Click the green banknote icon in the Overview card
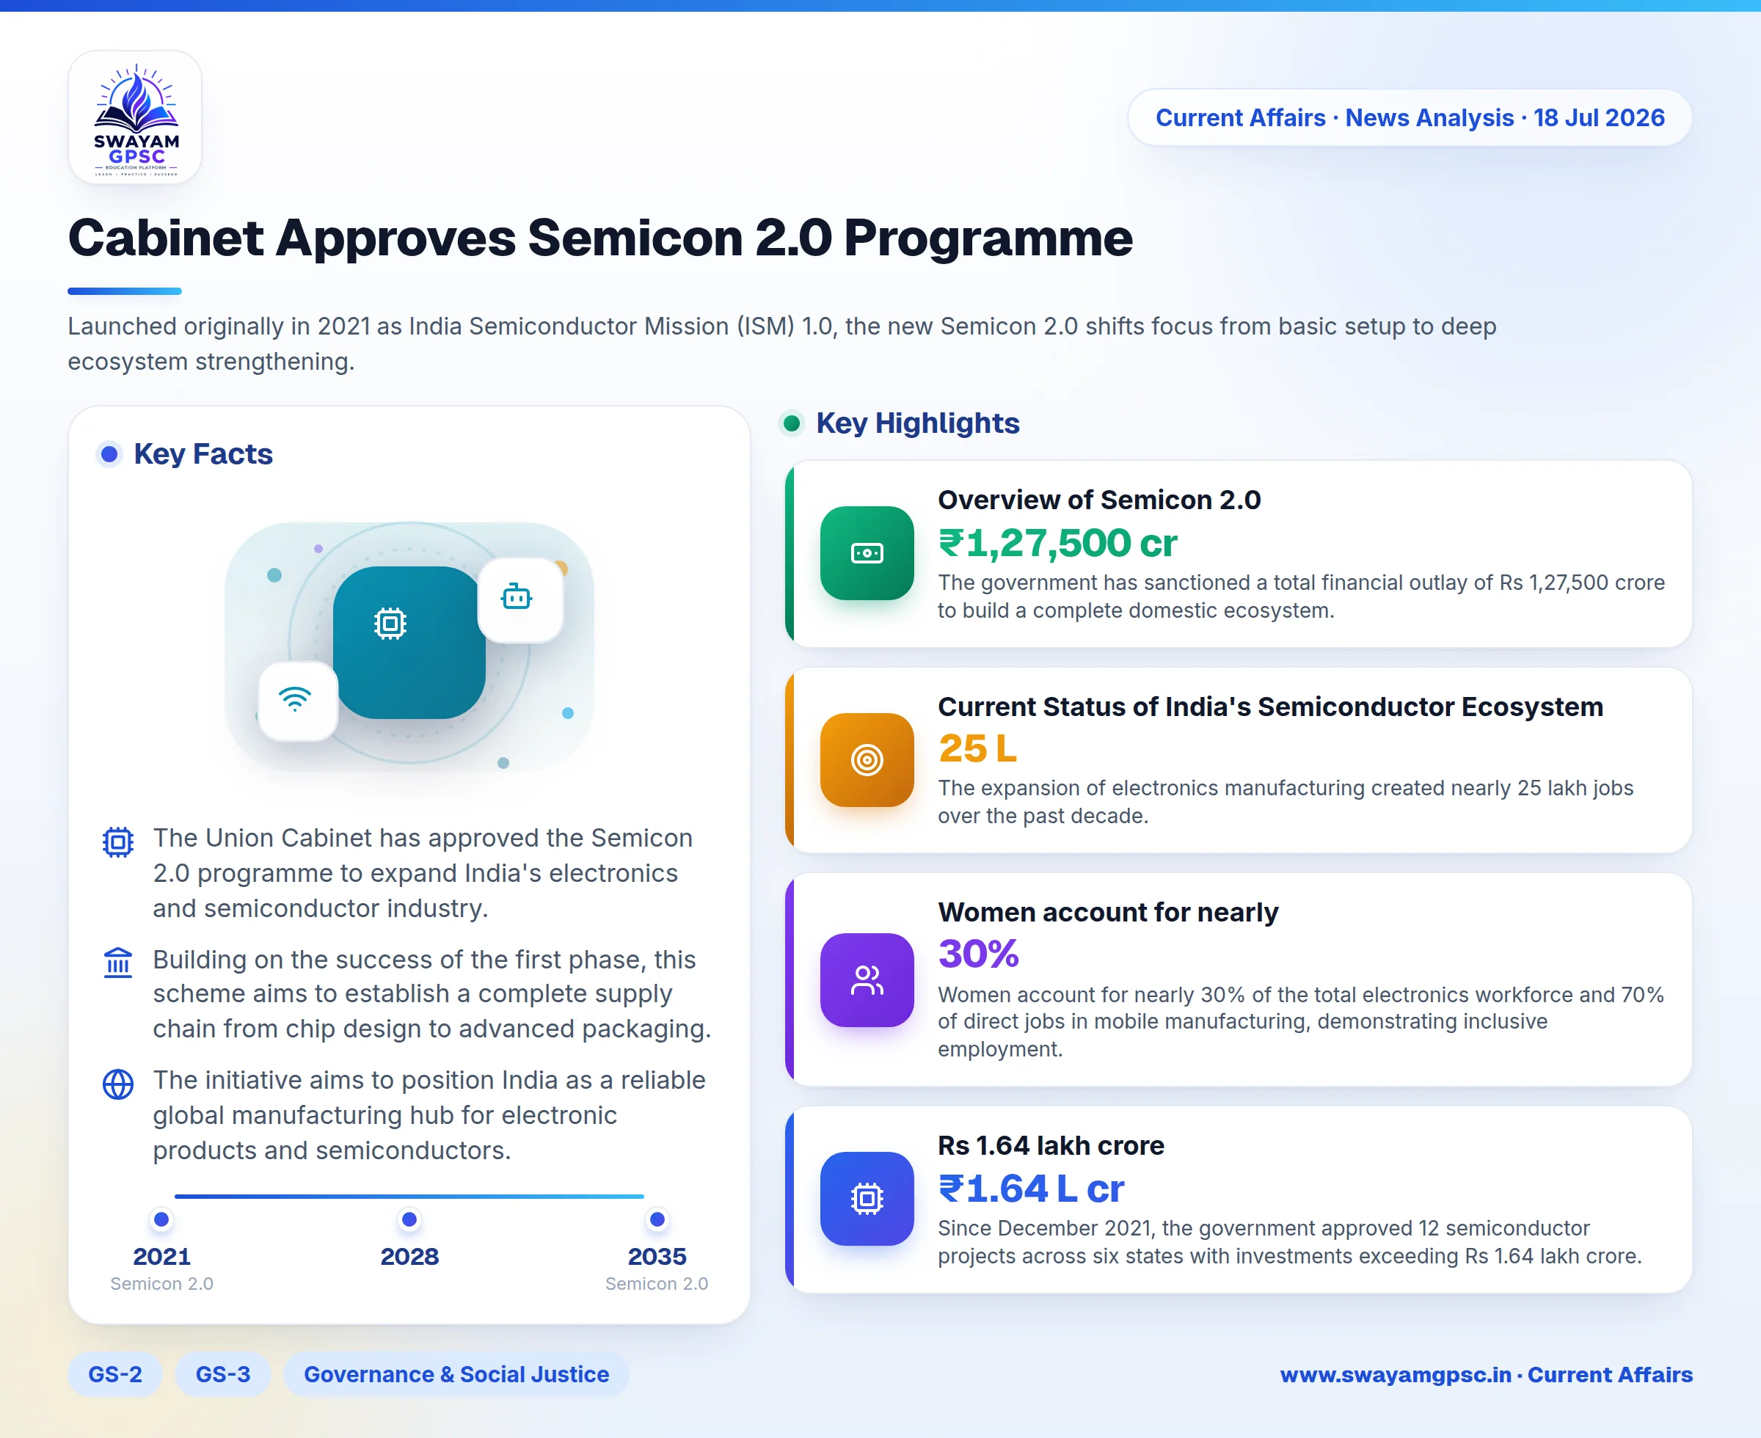Screen dimensions: 1761x1438 tap(867, 552)
